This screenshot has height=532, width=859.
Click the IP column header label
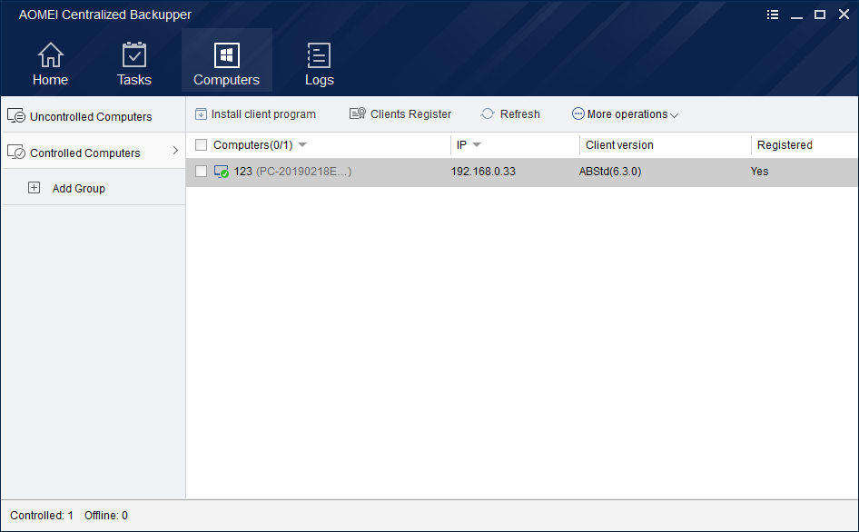click(461, 145)
